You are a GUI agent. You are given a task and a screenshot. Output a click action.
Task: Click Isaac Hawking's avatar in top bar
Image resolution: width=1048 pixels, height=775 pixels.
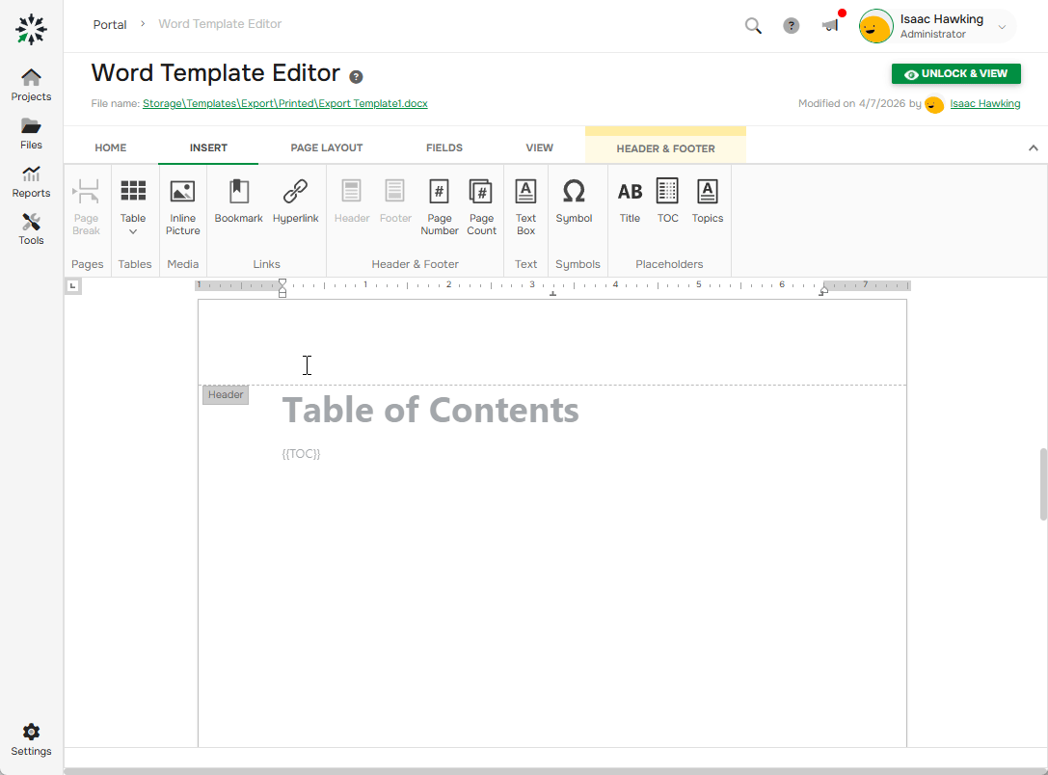[x=875, y=27]
